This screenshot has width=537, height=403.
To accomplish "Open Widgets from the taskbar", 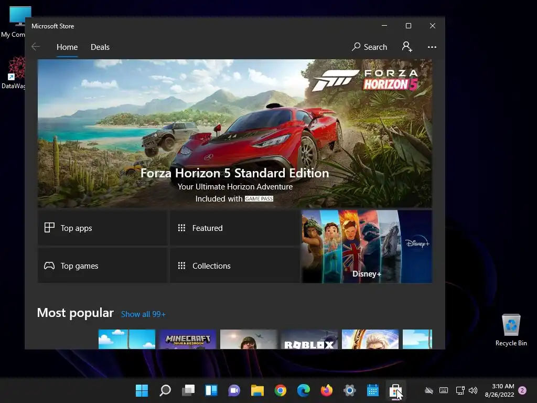I will tap(211, 390).
